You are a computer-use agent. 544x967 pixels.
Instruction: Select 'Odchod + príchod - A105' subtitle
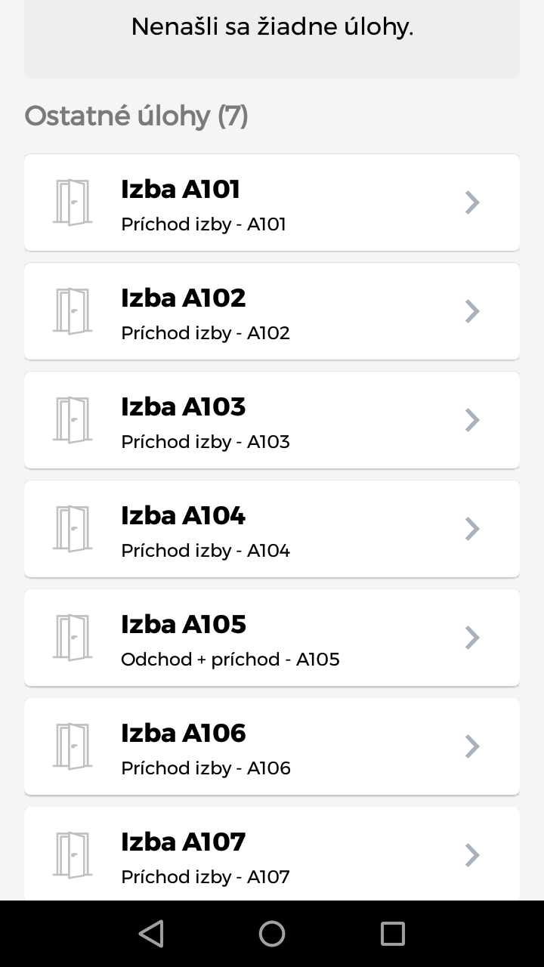(x=230, y=660)
